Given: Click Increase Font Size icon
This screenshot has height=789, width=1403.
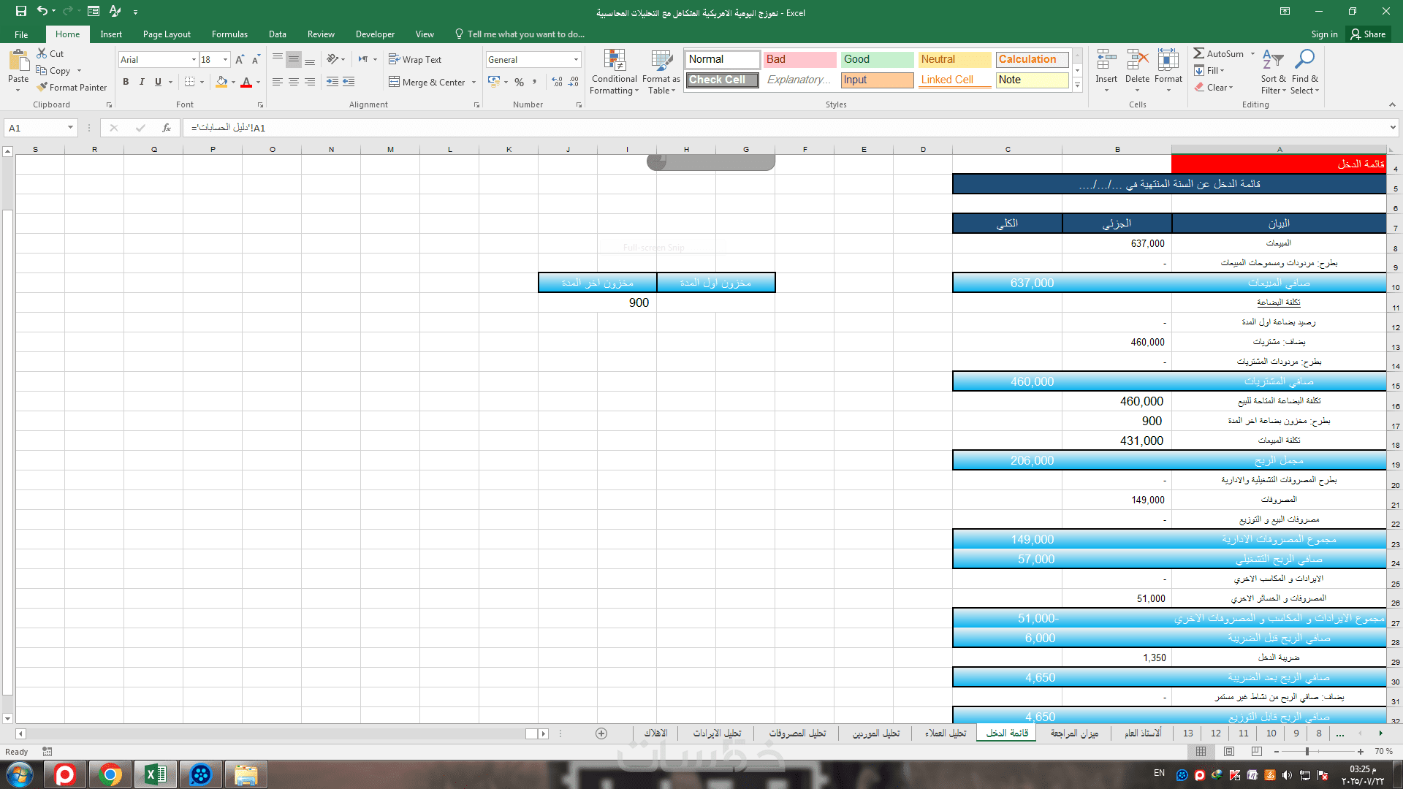Looking at the screenshot, I should click(x=240, y=59).
